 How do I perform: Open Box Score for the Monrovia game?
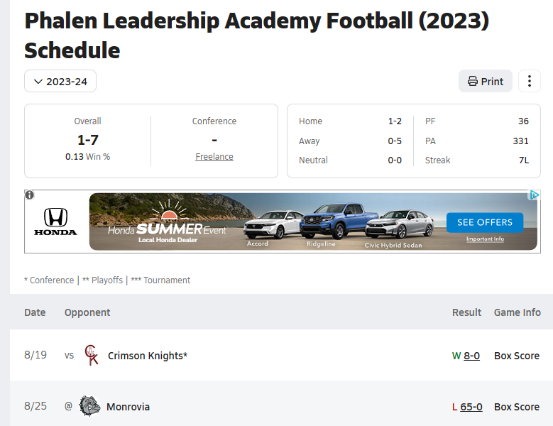point(517,407)
